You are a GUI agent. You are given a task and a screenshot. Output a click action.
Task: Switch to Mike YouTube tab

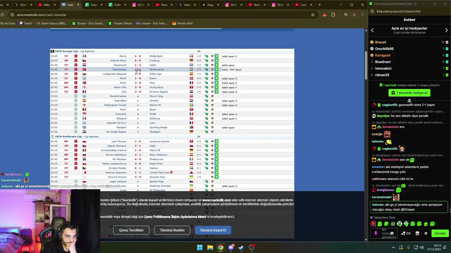pos(47,5)
